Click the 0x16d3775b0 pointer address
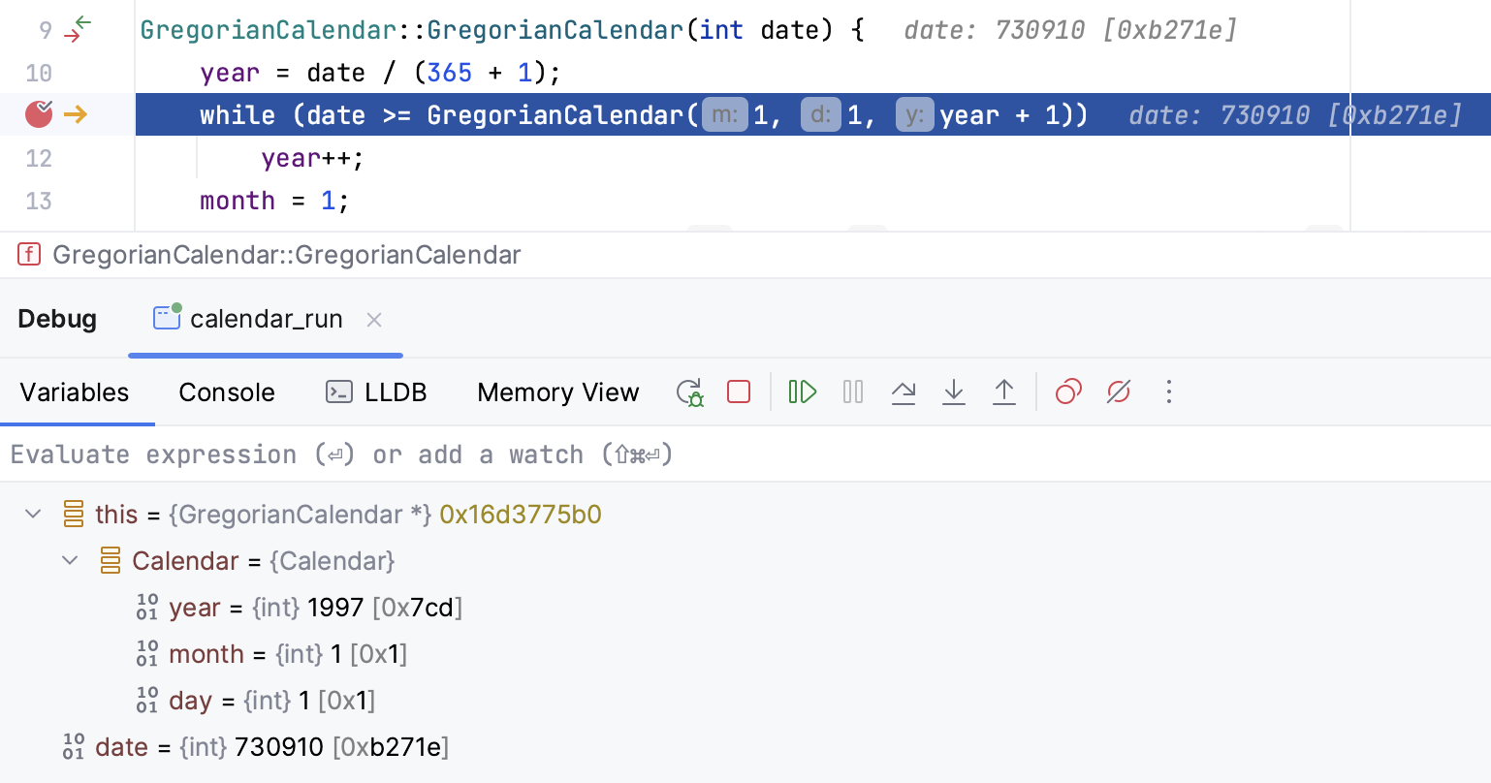 pos(521,514)
